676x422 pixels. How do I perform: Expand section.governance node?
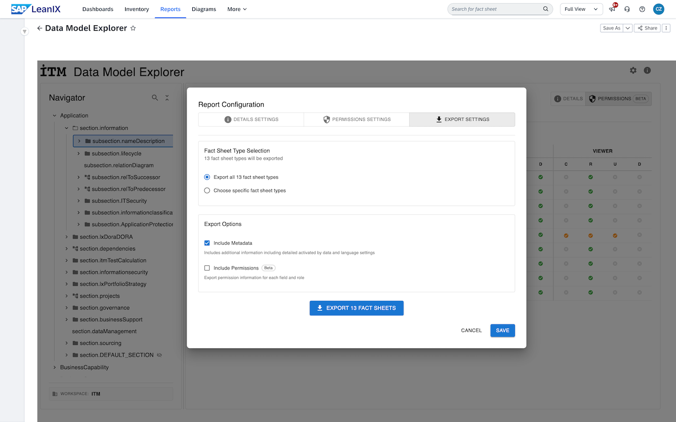[x=67, y=308]
